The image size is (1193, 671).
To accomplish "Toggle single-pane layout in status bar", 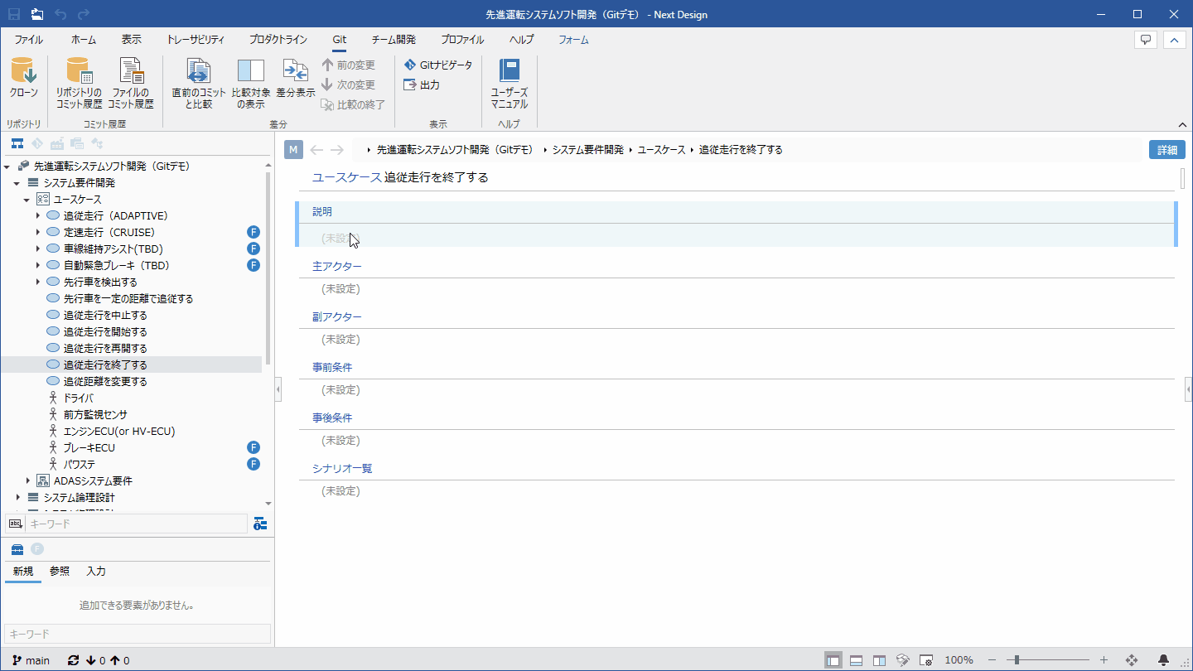I will pyautogui.click(x=833, y=660).
